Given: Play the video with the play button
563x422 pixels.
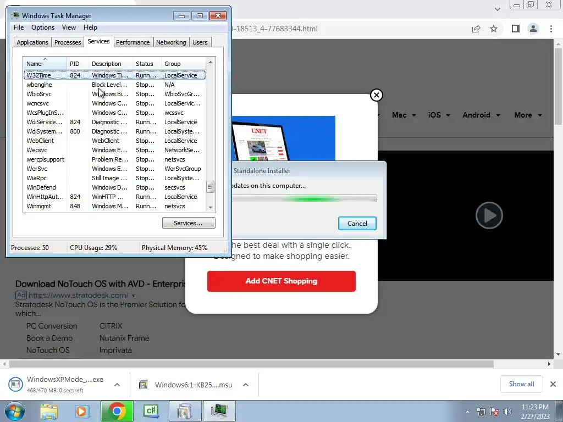Looking at the screenshot, I should (x=489, y=215).
